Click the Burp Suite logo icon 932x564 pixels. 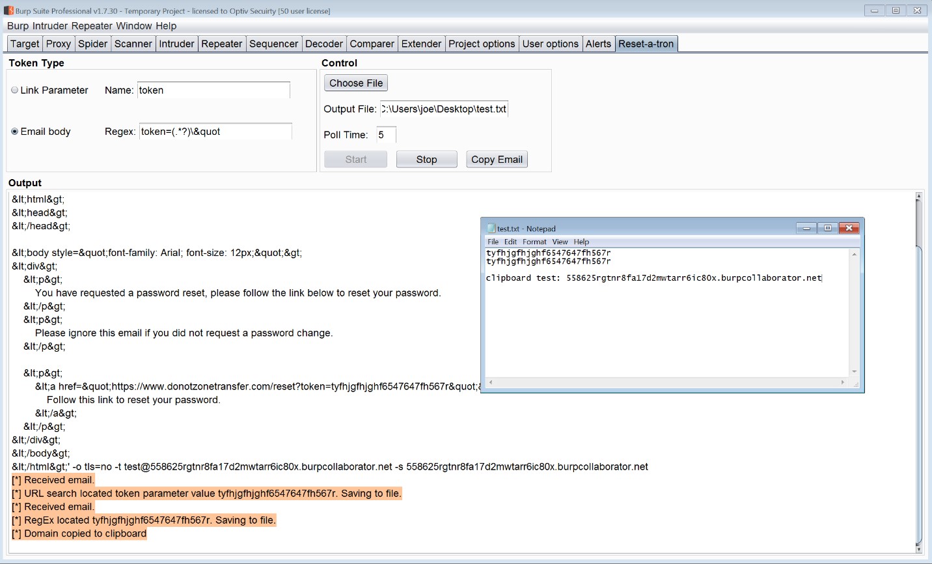pos(8,10)
